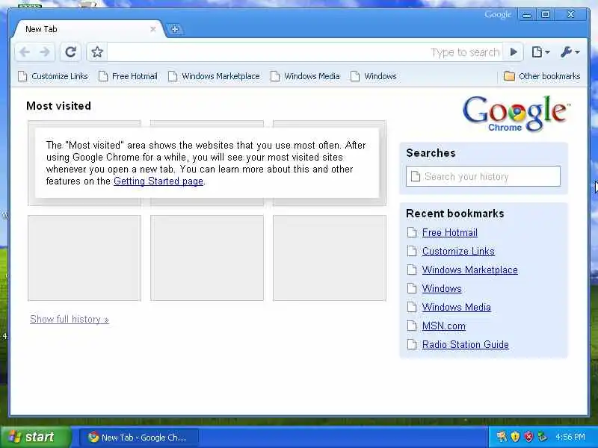Open the Customize Links bookmark in bookmarks bar
This screenshot has height=448, width=598.
(x=53, y=76)
